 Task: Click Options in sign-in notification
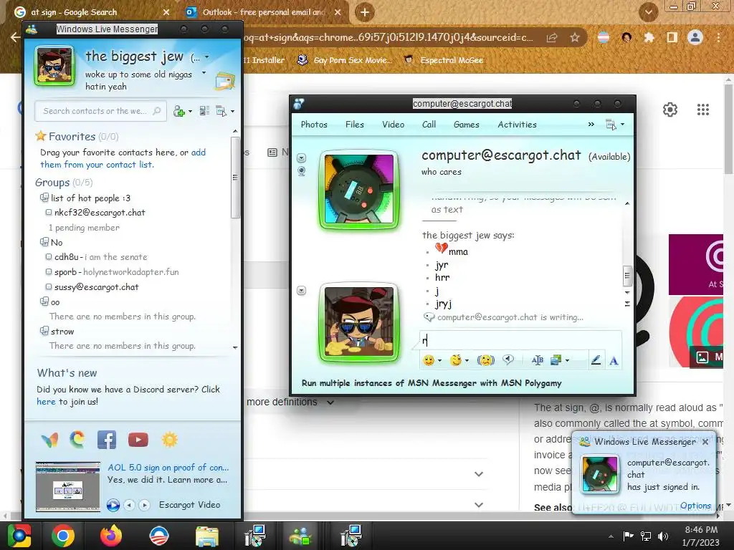[x=695, y=506]
